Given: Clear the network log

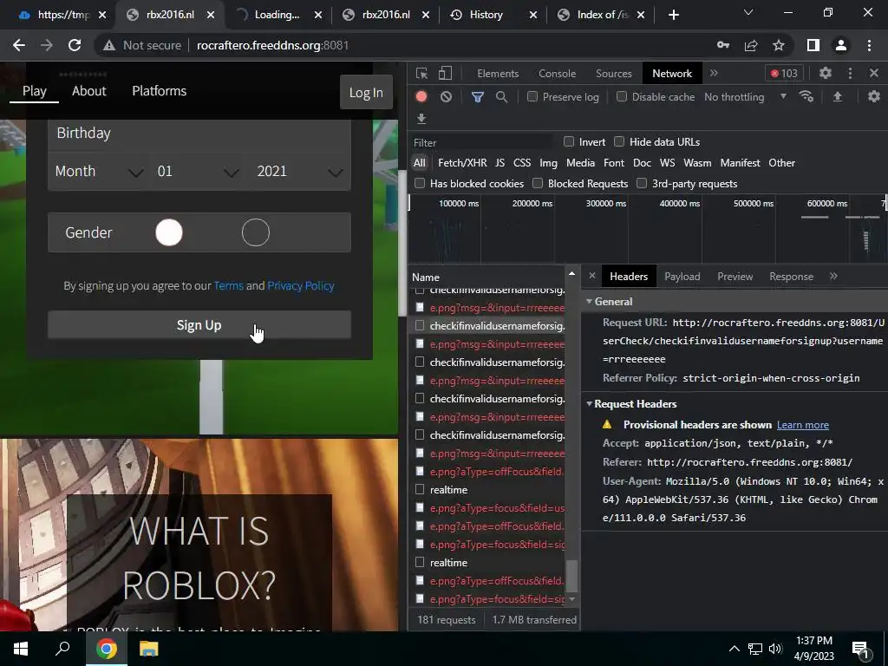Looking at the screenshot, I should [447, 97].
